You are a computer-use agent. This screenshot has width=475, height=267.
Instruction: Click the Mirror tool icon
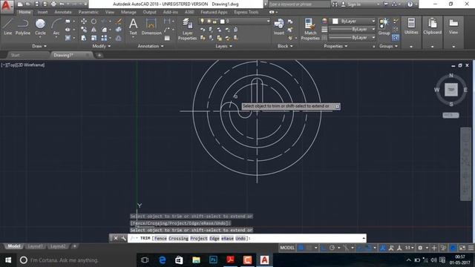94,30
